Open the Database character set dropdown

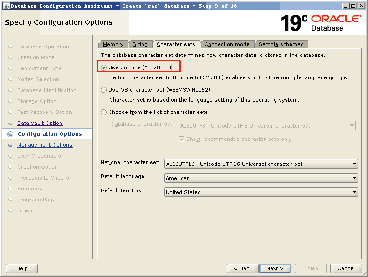point(267,126)
